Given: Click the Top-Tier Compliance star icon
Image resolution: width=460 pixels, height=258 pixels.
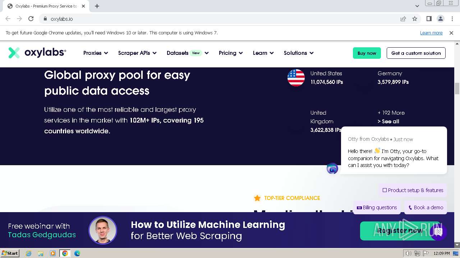Looking at the screenshot, I should pyautogui.click(x=257, y=198).
